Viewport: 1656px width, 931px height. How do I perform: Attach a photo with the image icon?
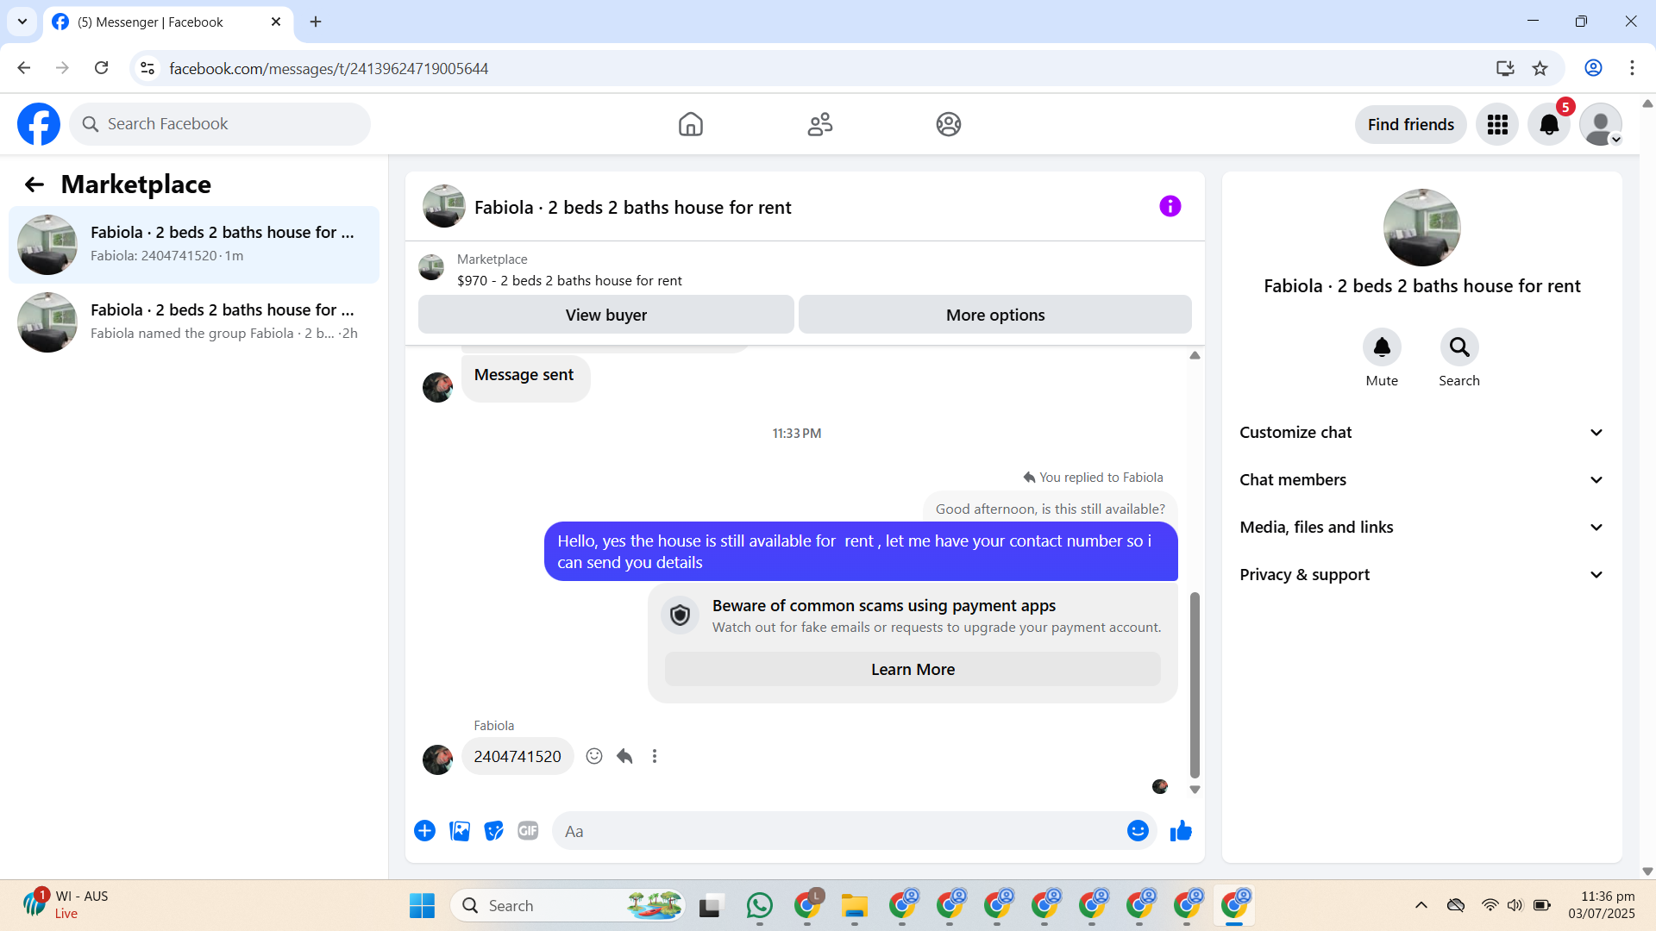click(460, 831)
